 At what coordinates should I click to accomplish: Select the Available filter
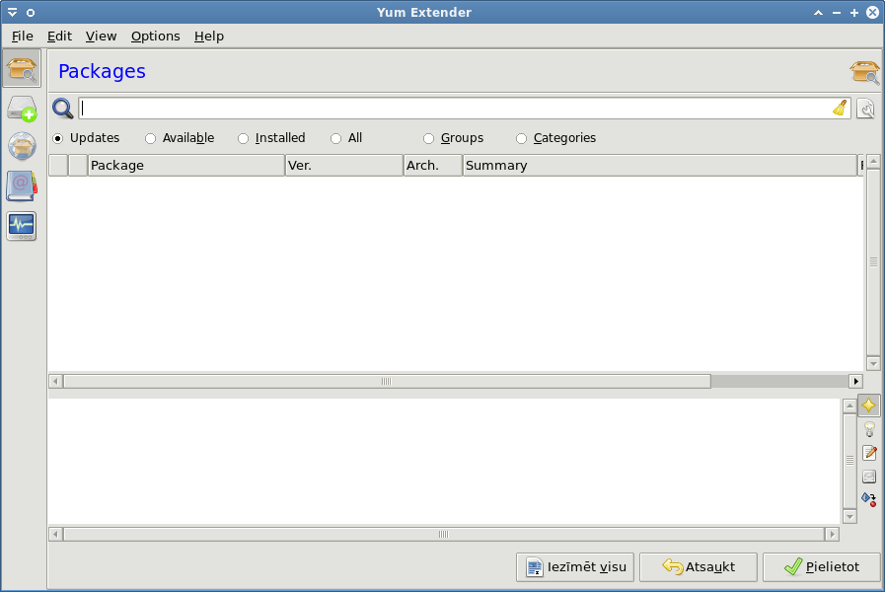click(x=180, y=138)
